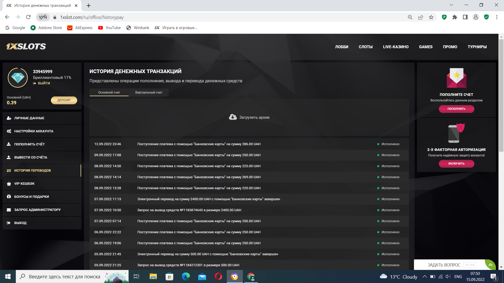
Task: Click the diamond VIP status avatar icon
Action: point(18,78)
